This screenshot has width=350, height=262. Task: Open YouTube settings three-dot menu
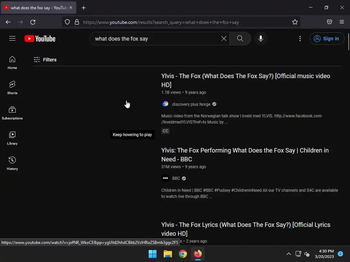tap(300, 39)
